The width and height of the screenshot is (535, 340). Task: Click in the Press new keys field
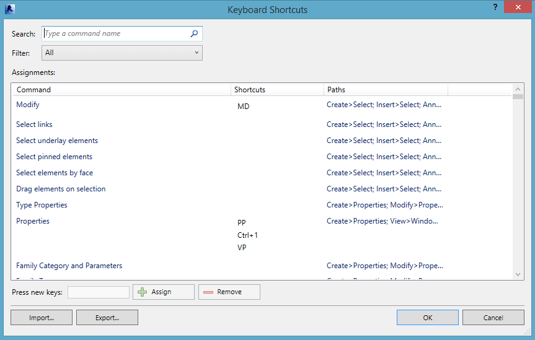[99, 292]
